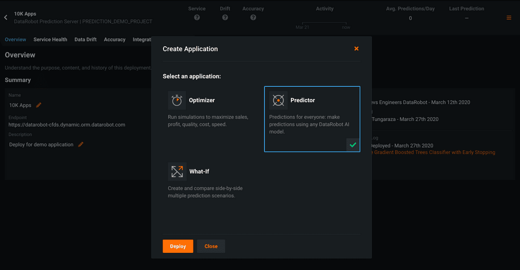Click the Activity timeline bar
Image resolution: width=520 pixels, height=270 pixels.
coord(324,23)
